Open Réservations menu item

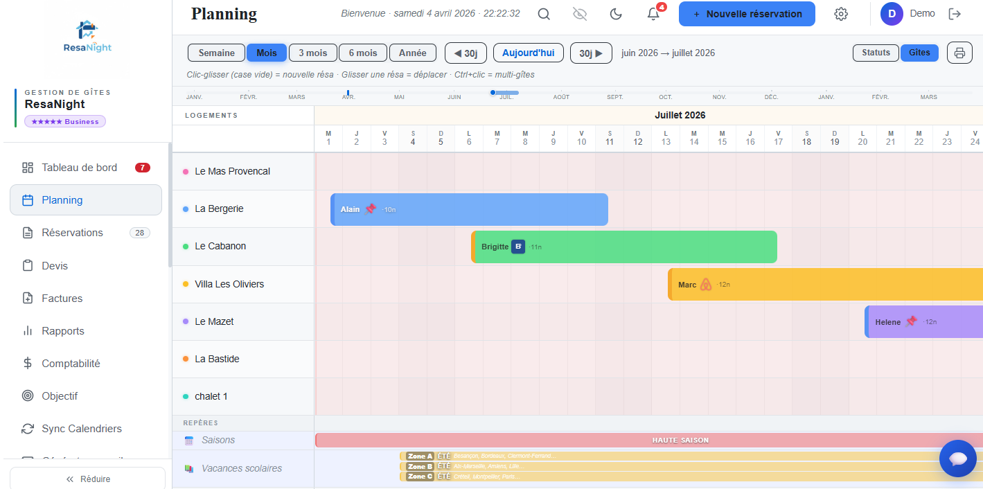(86, 233)
